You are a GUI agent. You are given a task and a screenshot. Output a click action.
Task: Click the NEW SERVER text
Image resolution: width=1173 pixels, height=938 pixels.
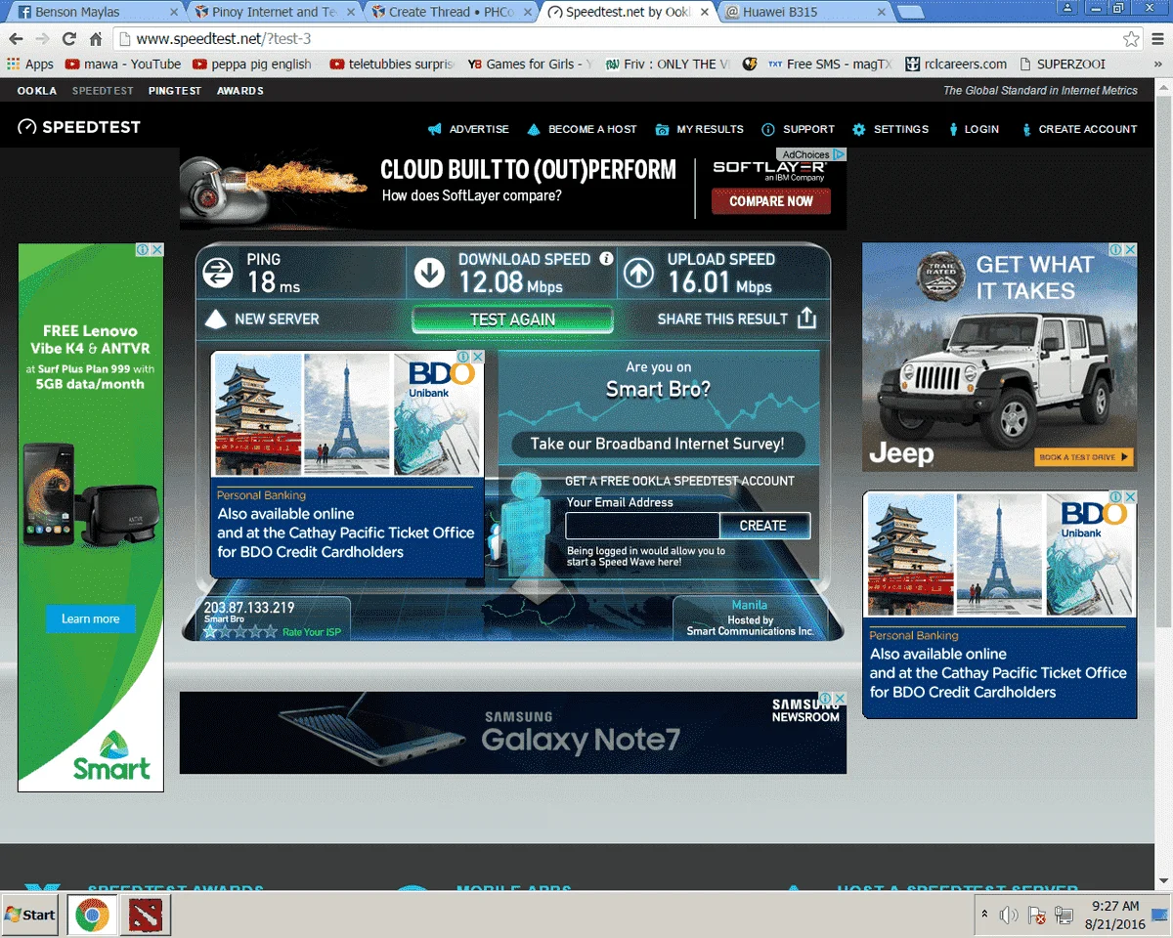277,319
